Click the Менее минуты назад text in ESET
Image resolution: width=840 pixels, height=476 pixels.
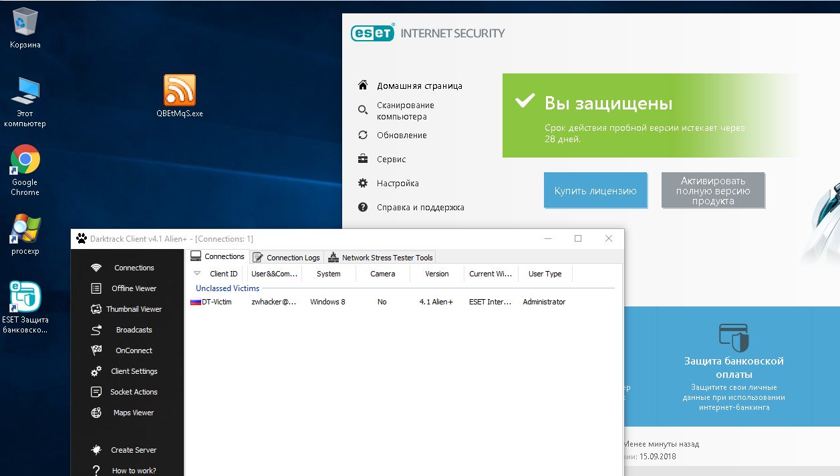pos(662,444)
